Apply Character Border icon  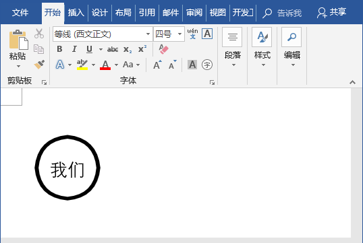coord(207,34)
